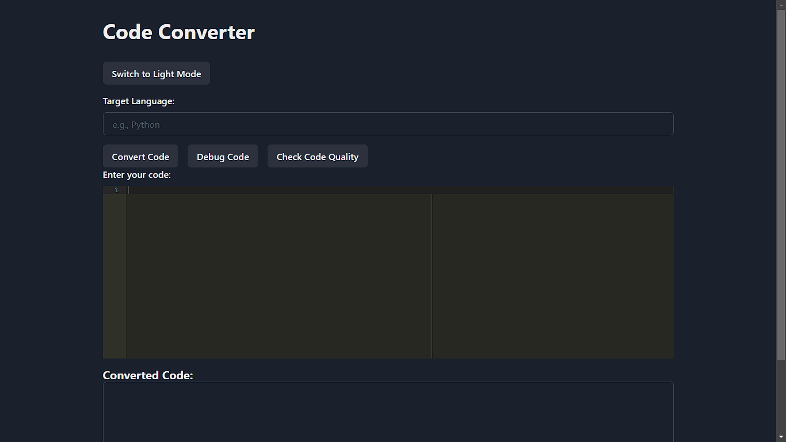Click line number 1 in editor gutter

116,190
